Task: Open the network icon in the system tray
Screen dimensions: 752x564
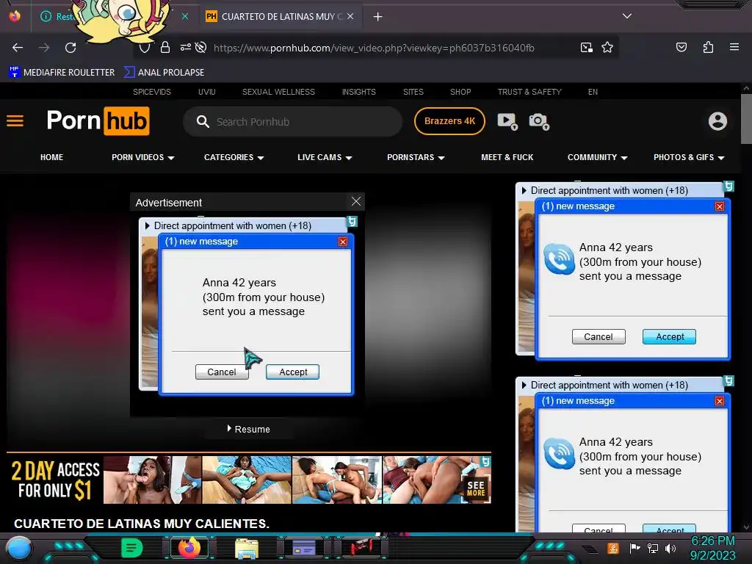Action: point(653,548)
